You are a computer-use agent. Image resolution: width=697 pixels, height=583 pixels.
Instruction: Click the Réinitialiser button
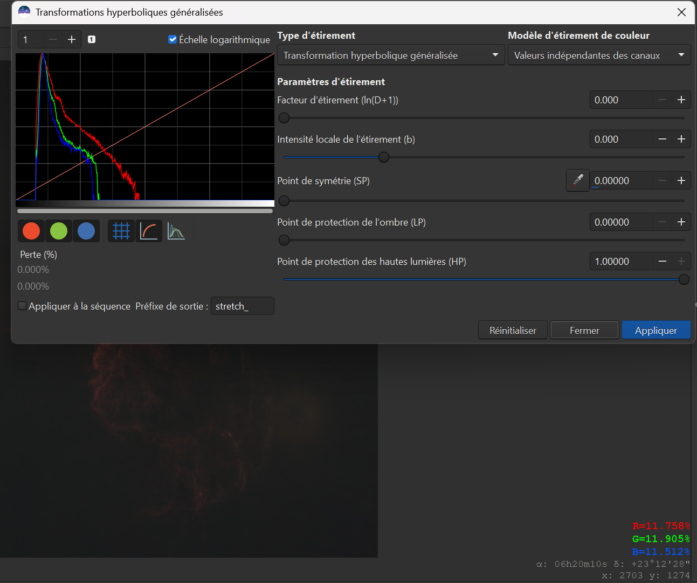513,330
